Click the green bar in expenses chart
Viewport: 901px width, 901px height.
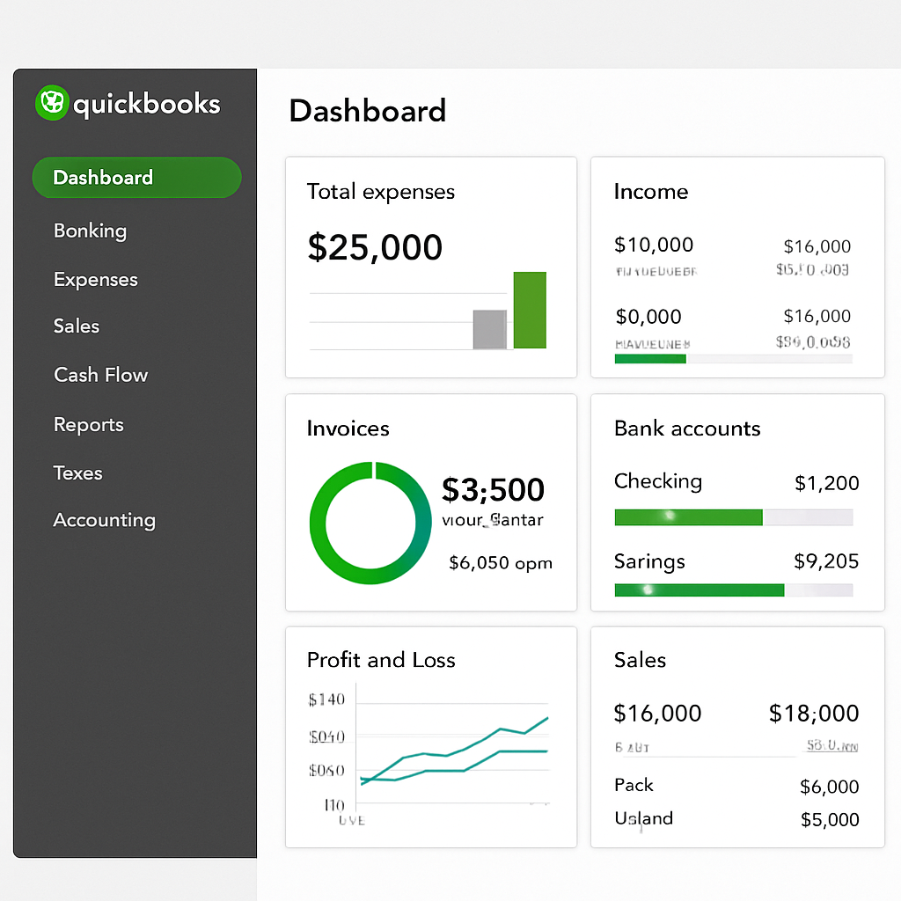(x=530, y=311)
